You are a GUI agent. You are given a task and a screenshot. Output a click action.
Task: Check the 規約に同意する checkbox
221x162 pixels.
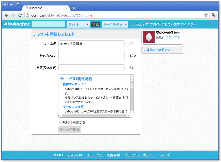[x=60, y=122]
